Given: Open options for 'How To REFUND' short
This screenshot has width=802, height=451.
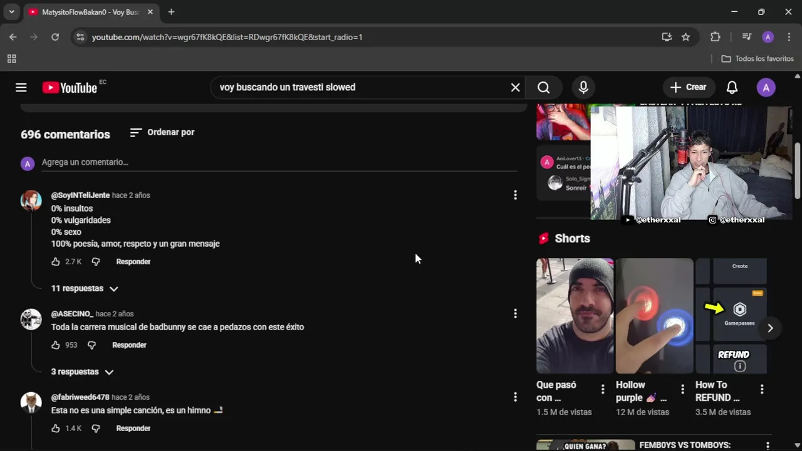Looking at the screenshot, I should click(x=762, y=390).
